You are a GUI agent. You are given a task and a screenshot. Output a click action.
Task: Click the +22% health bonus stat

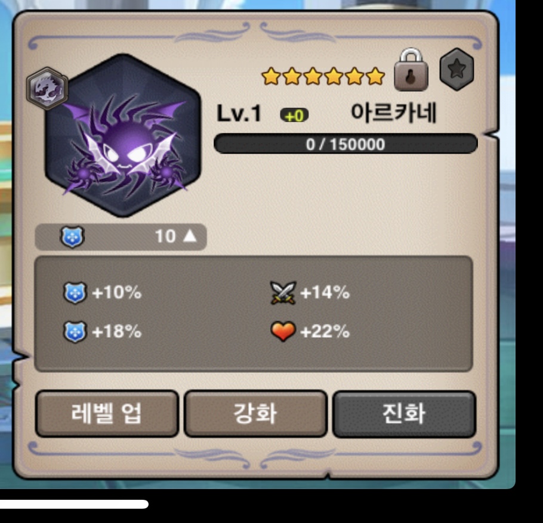[325, 331]
